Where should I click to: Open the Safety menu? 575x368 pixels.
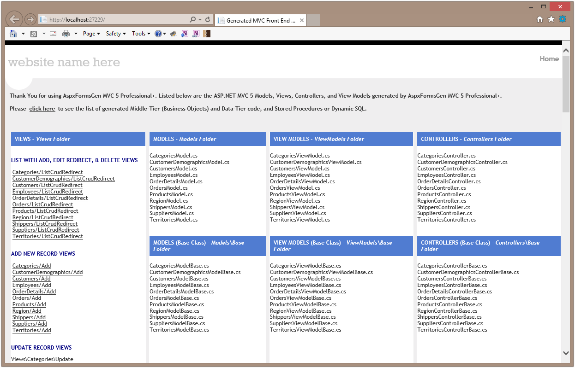(116, 34)
